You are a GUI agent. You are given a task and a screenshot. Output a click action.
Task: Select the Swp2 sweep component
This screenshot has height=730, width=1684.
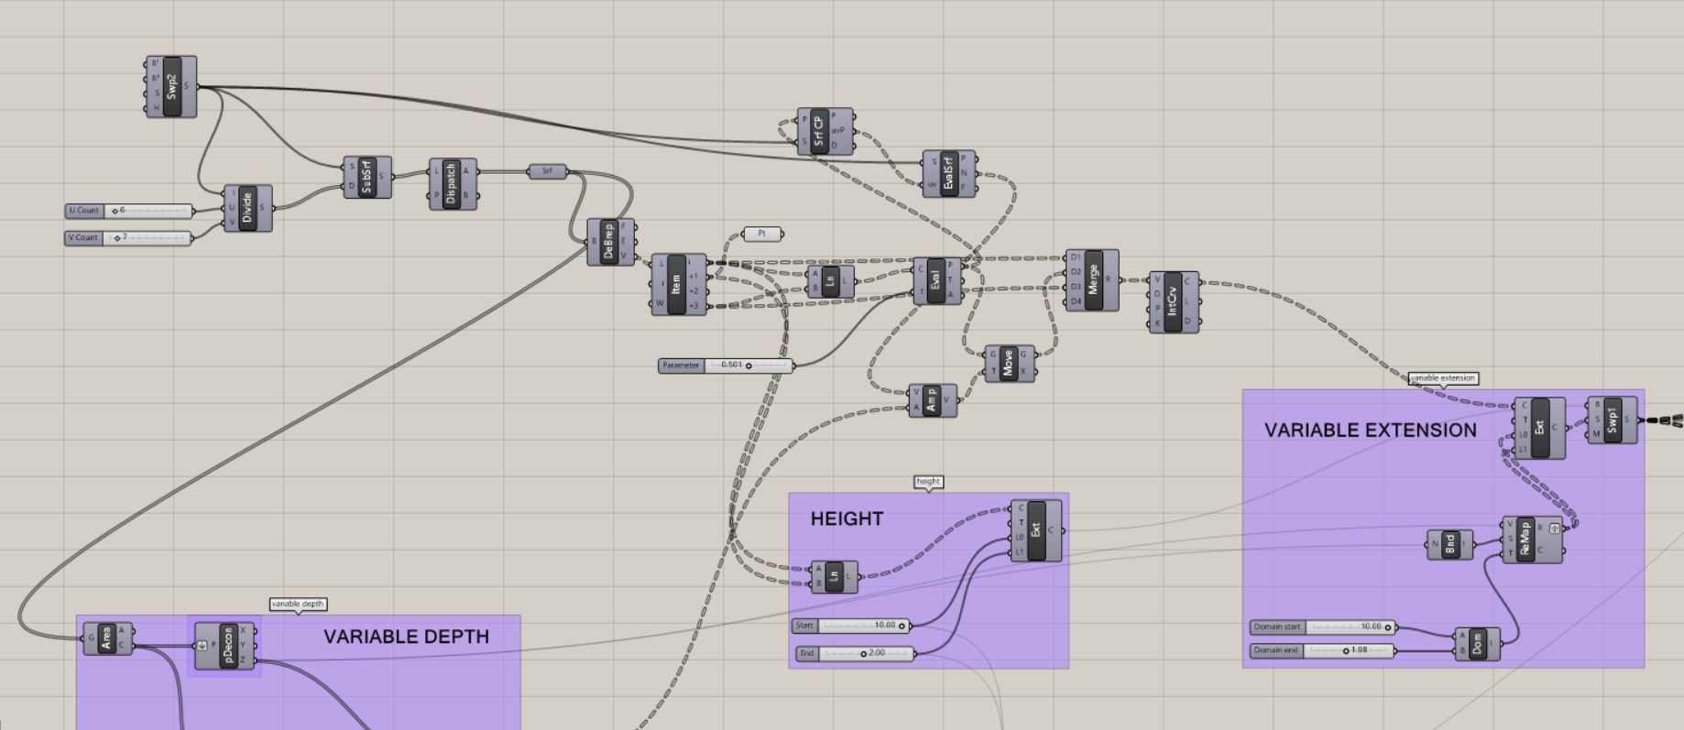(x=171, y=87)
